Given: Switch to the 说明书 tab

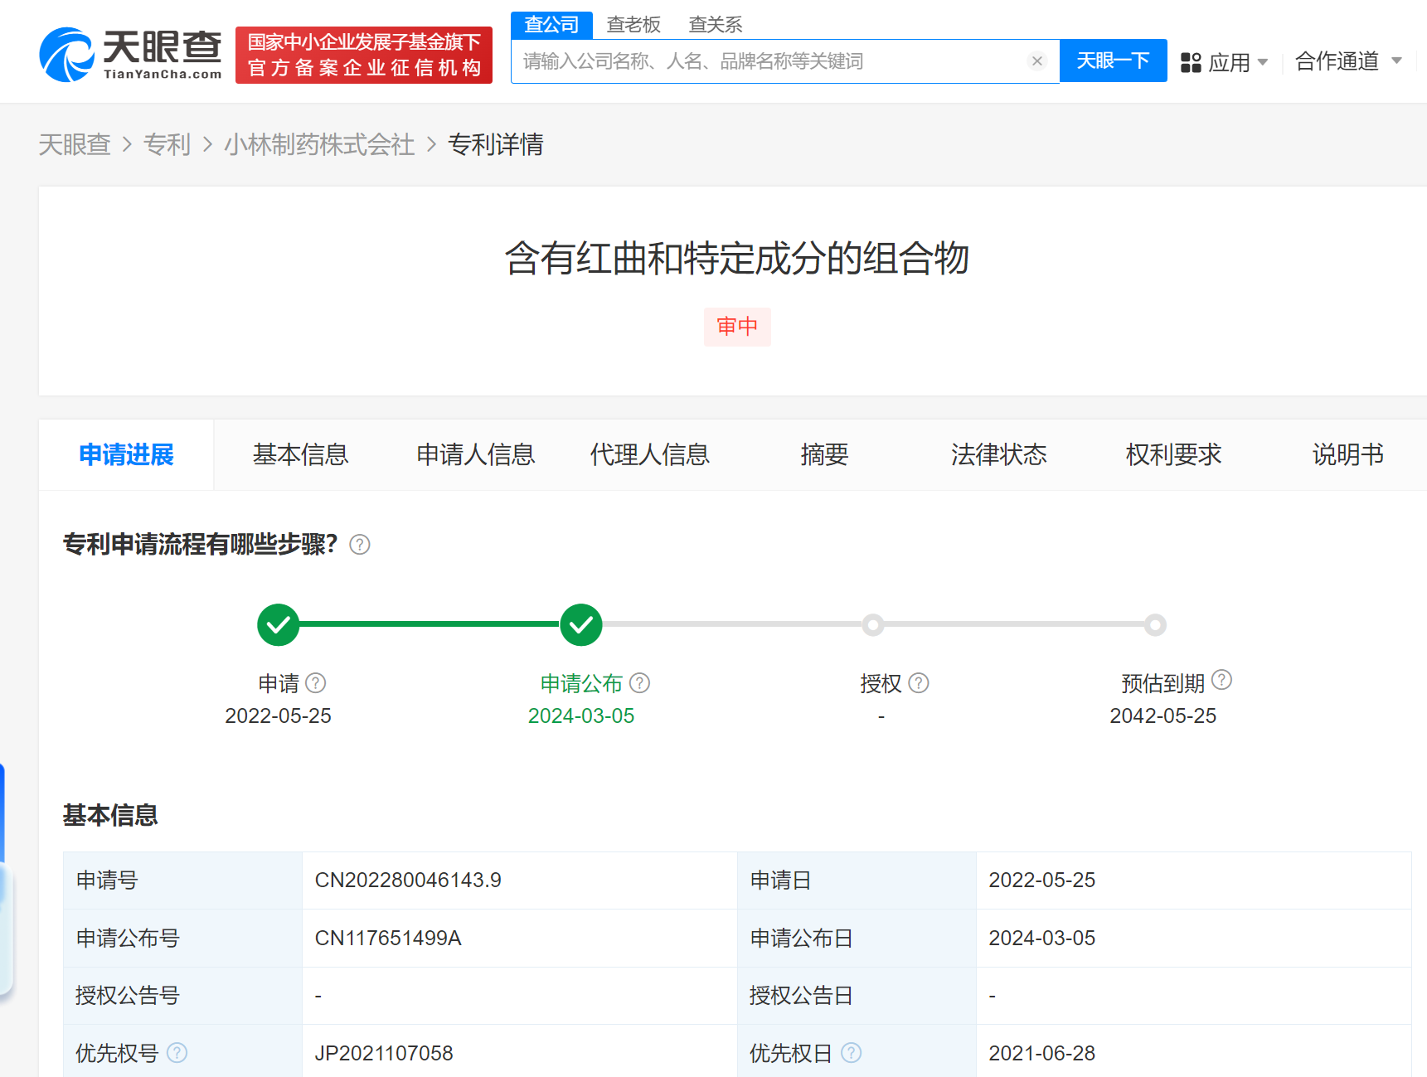Looking at the screenshot, I should pos(1347,455).
